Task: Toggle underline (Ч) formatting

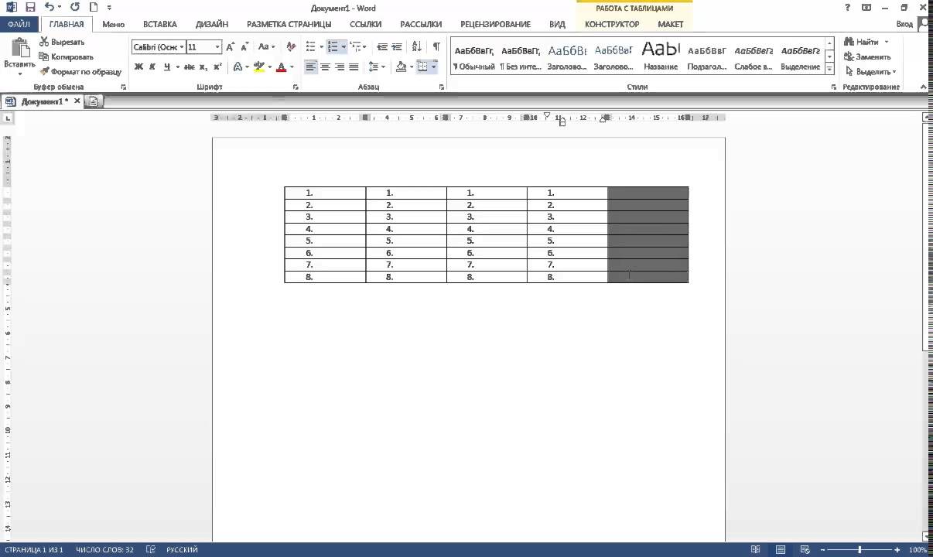Action: pos(167,67)
